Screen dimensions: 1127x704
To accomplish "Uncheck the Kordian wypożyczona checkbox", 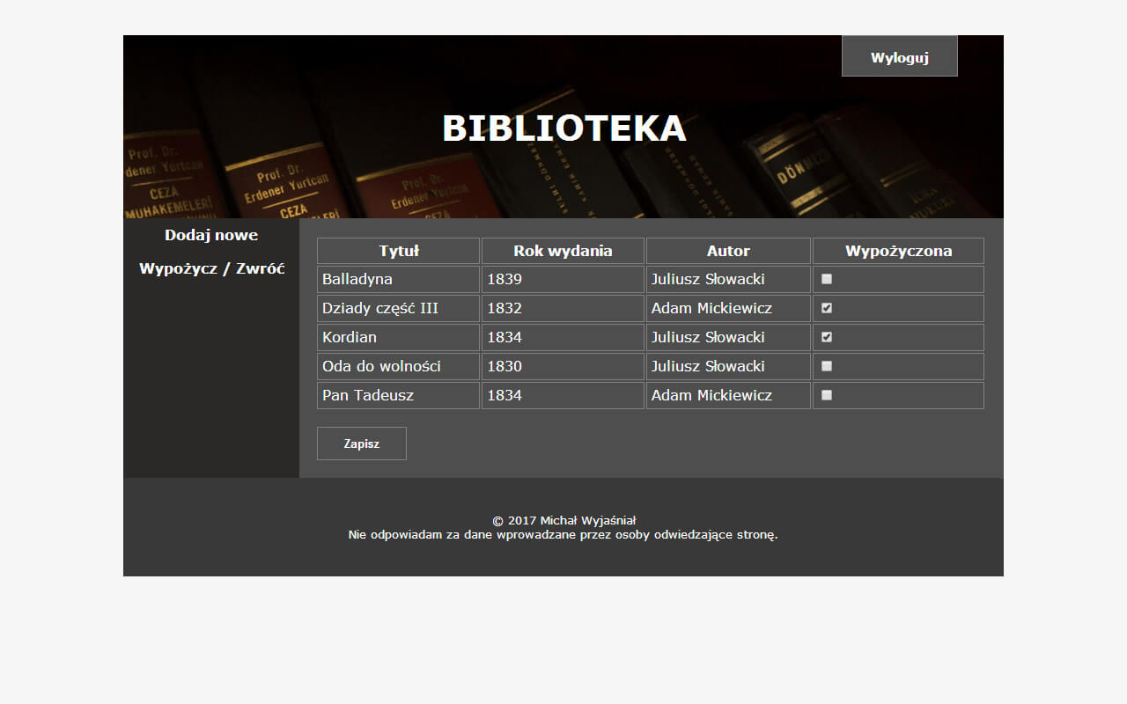I will pos(826,337).
